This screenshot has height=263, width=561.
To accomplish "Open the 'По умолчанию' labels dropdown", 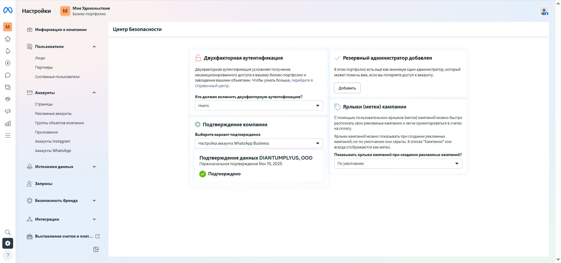I will coord(398,164).
